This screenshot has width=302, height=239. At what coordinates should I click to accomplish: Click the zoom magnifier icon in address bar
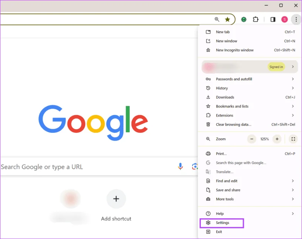[x=217, y=19]
